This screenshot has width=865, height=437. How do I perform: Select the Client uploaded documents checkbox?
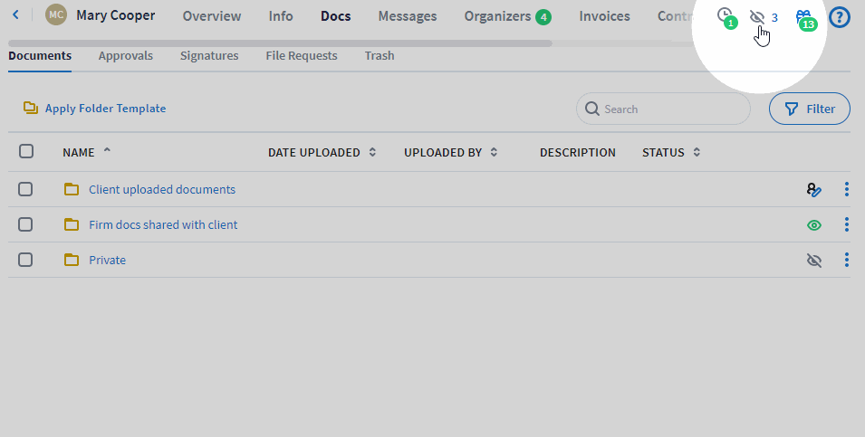(x=25, y=189)
